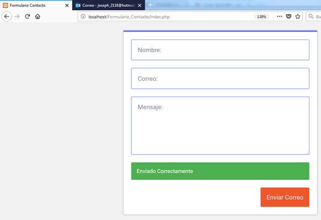Reload the current page
The height and width of the screenshot is (220, 321).
[x=28, y=17]
